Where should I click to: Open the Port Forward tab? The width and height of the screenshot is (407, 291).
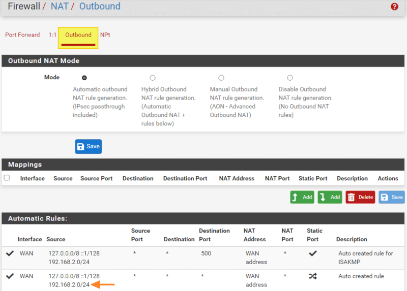tap(22, 35)
